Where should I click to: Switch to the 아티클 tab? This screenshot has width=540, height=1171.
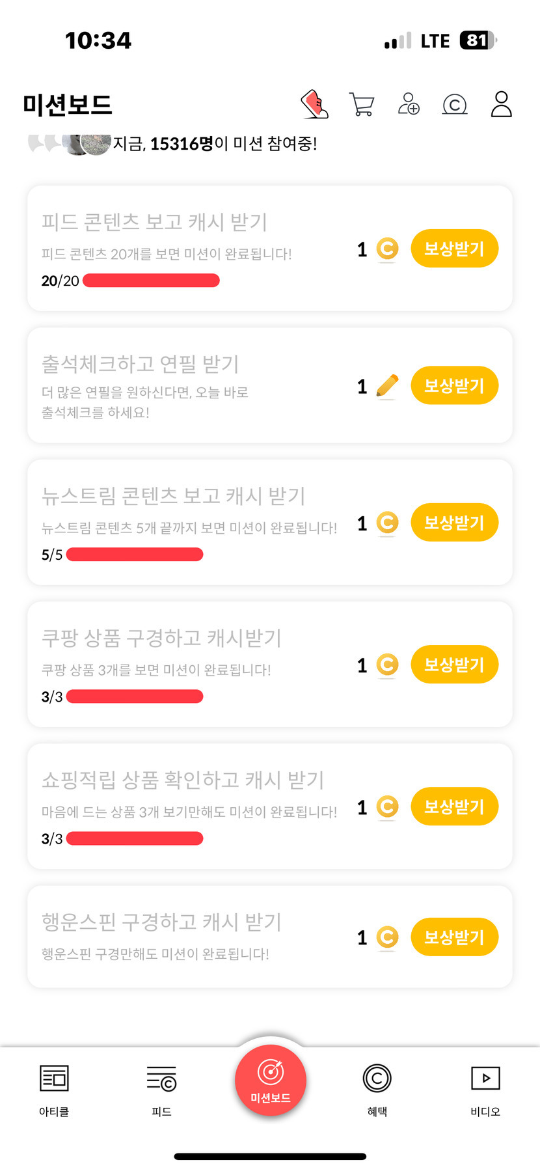coord(54,1090)
